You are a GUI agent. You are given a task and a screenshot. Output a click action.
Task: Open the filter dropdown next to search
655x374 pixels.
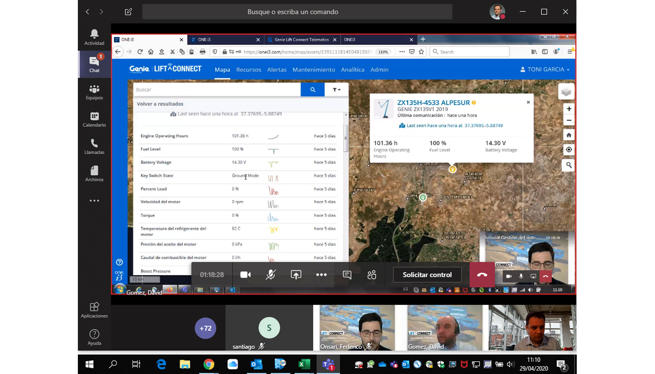tap(336, 90)
